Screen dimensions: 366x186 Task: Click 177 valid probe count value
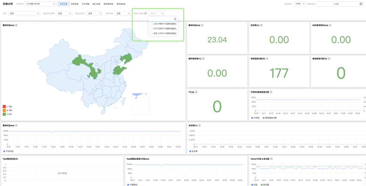(x=279, y=73)
